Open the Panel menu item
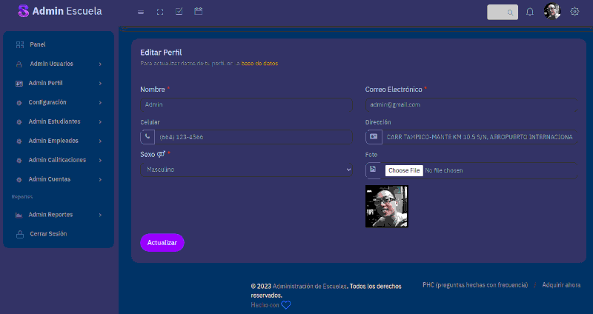The image size is (593, 314). [x=37, y=44]
